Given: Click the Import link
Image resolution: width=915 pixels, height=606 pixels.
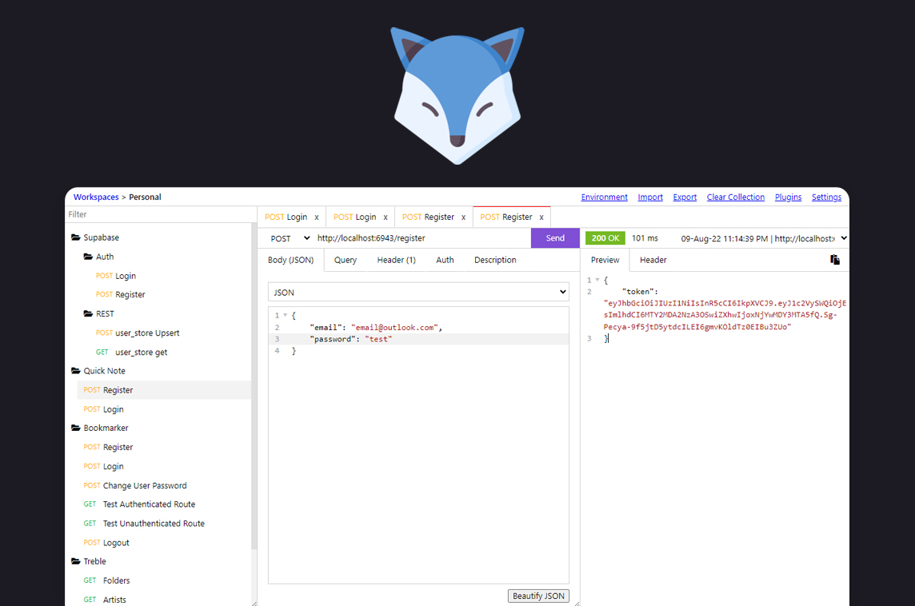Looking at the screenshot, I should [x=650, y=197].
